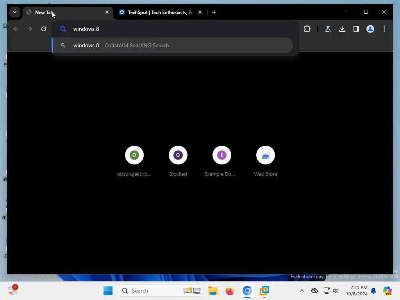
Task: Open the Chrome three-dot menu
Action: 384,29
